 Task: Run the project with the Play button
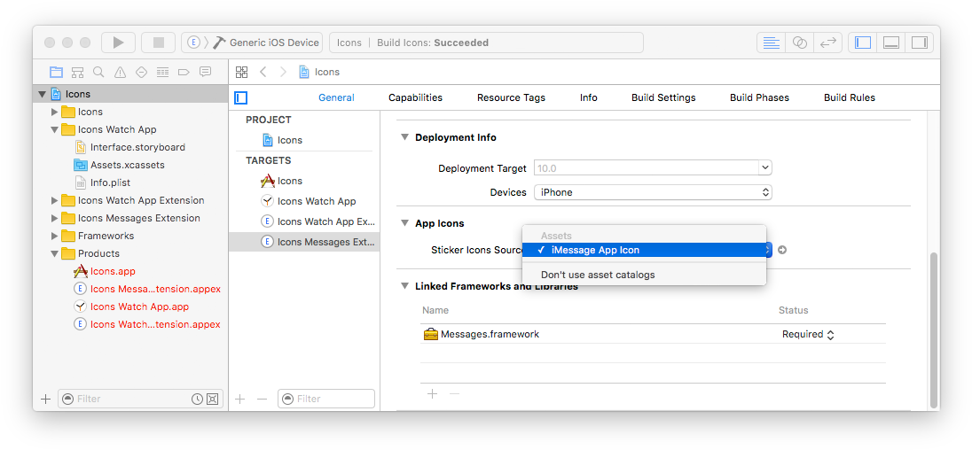(x=118, y=43)
